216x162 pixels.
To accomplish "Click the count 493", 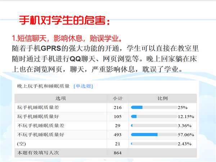I will pyautogui.click(x=118, y=135).
